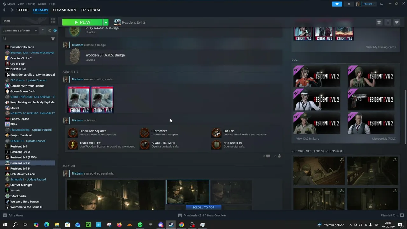Go forward with the right navigation arrow

11,10
